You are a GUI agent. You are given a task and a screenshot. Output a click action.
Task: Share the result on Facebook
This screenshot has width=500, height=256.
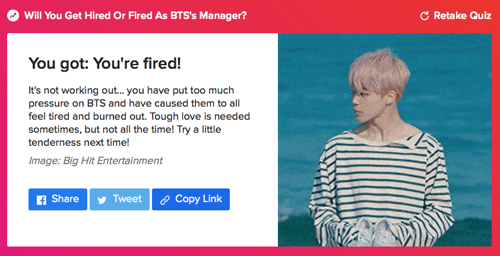58,199
